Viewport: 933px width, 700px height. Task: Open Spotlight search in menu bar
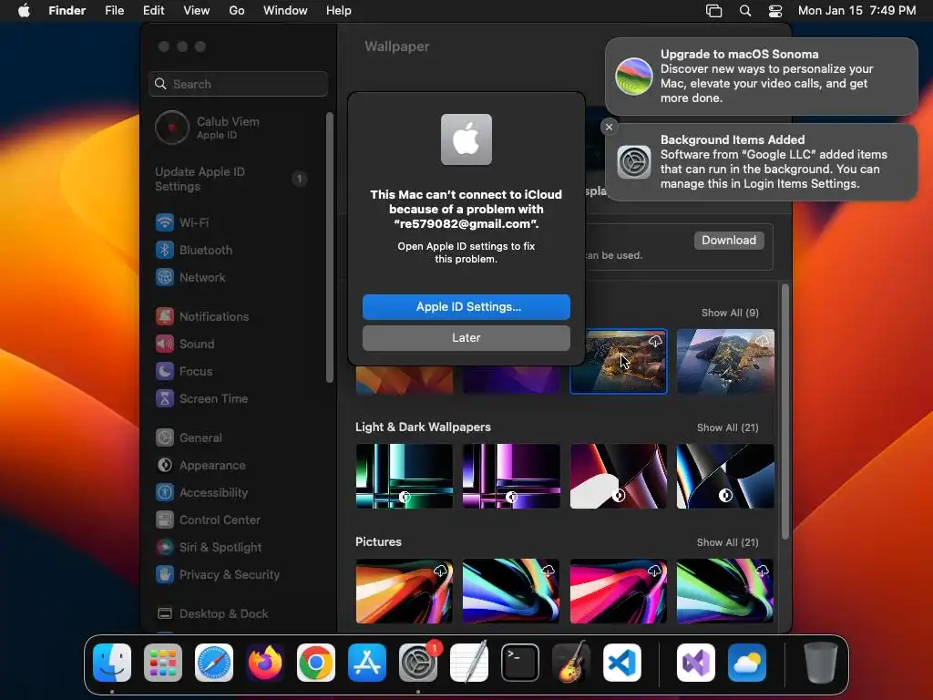(x=745, y=11)
